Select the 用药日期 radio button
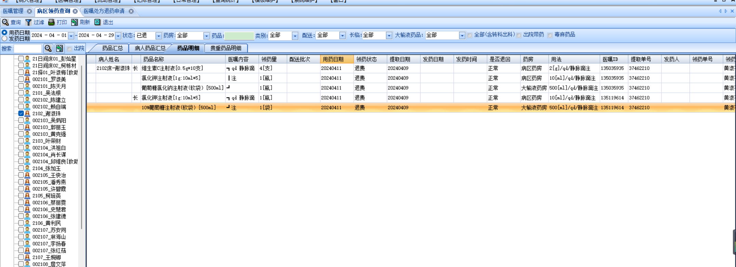 4,33
